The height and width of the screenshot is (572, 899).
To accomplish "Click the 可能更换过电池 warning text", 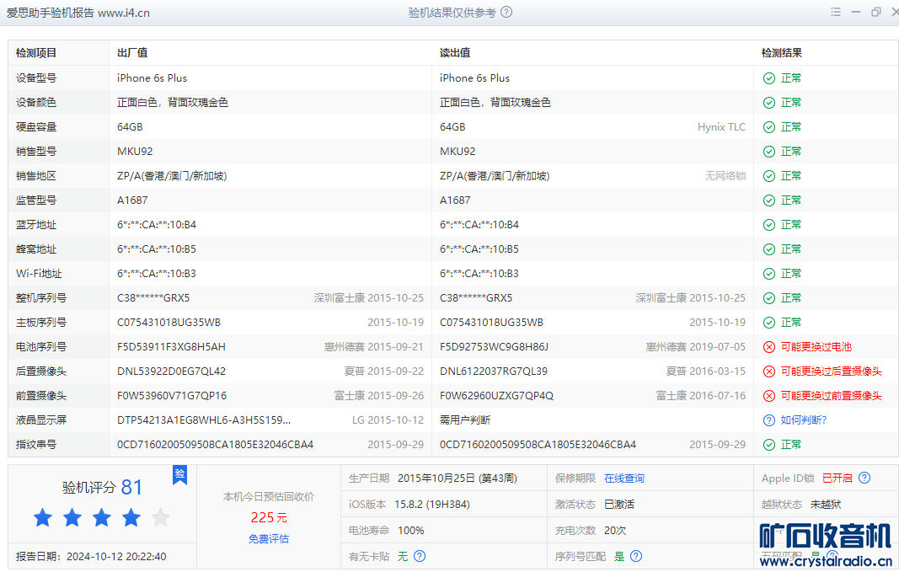I will [x=816, y=347].
